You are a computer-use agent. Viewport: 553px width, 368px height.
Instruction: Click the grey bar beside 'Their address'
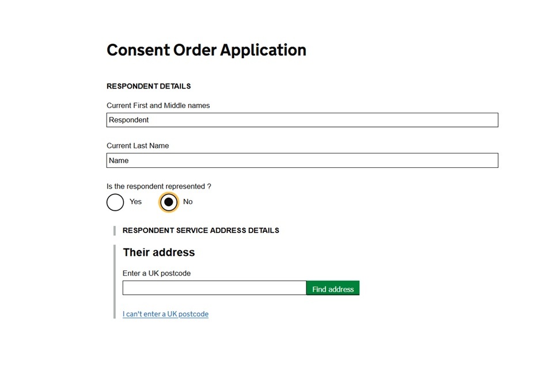[115, 281]
